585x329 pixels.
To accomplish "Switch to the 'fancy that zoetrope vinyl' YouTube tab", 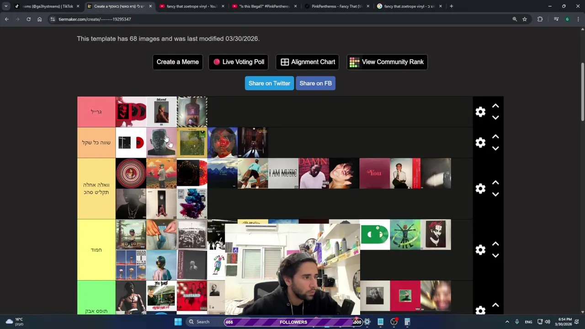I will (x=191, y=6).
